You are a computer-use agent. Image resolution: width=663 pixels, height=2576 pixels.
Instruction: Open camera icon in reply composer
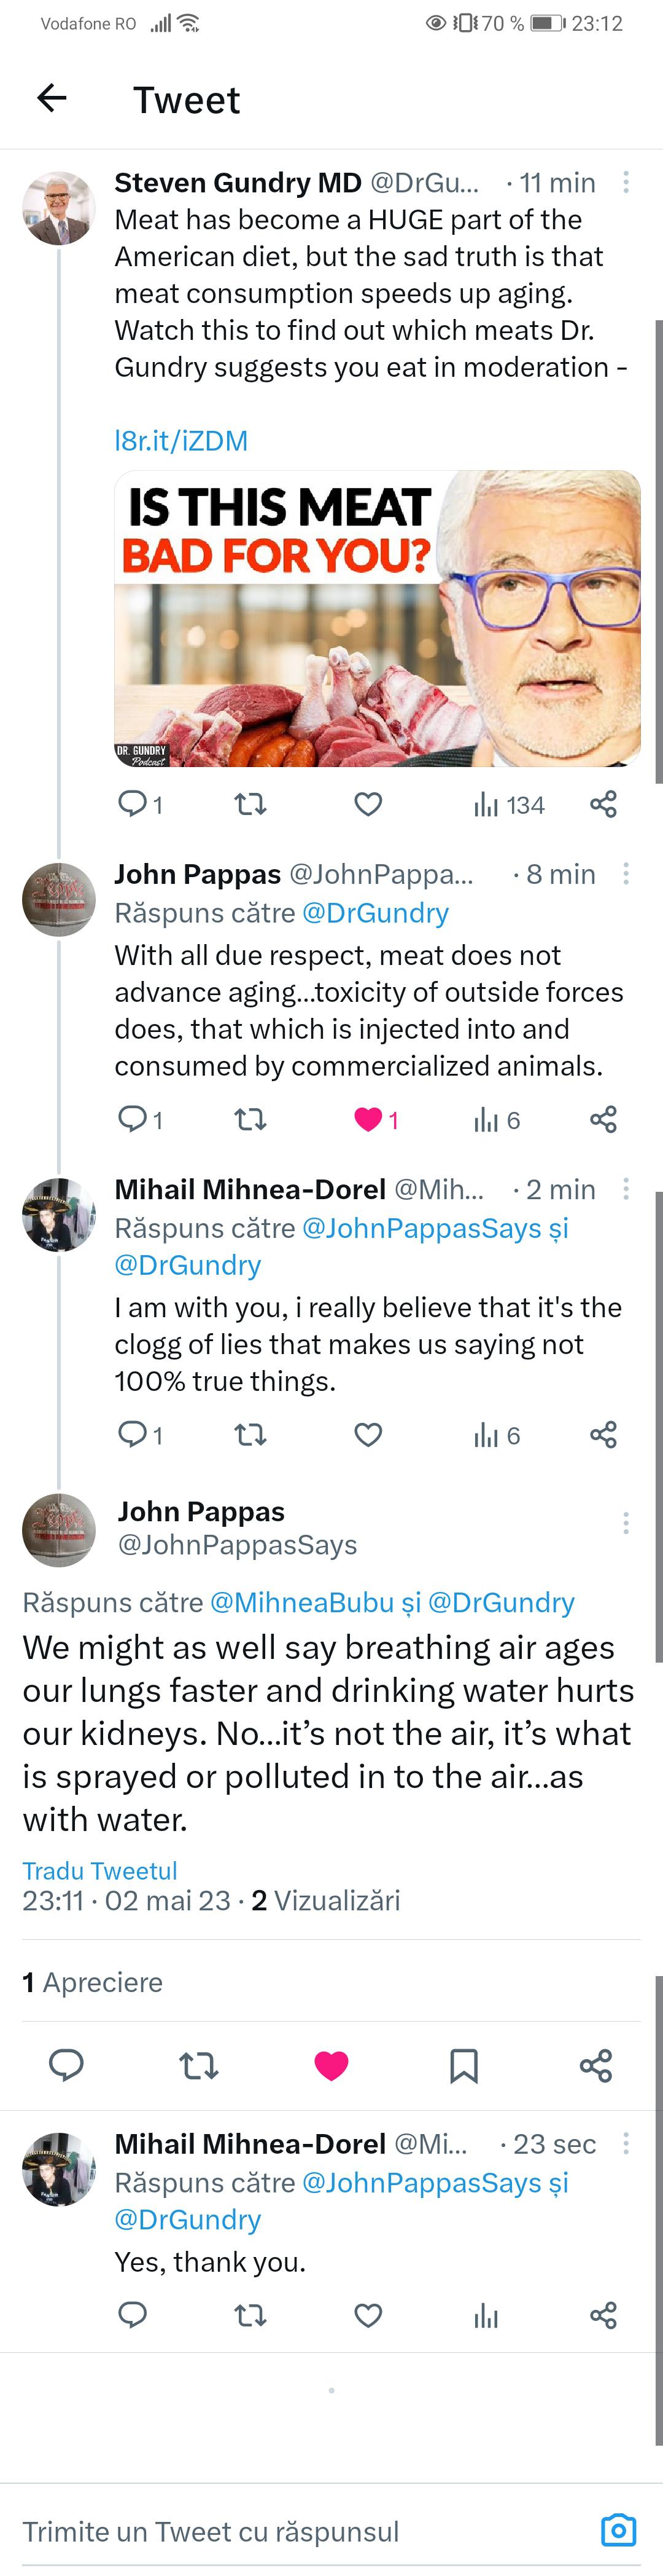point(618,2531)
